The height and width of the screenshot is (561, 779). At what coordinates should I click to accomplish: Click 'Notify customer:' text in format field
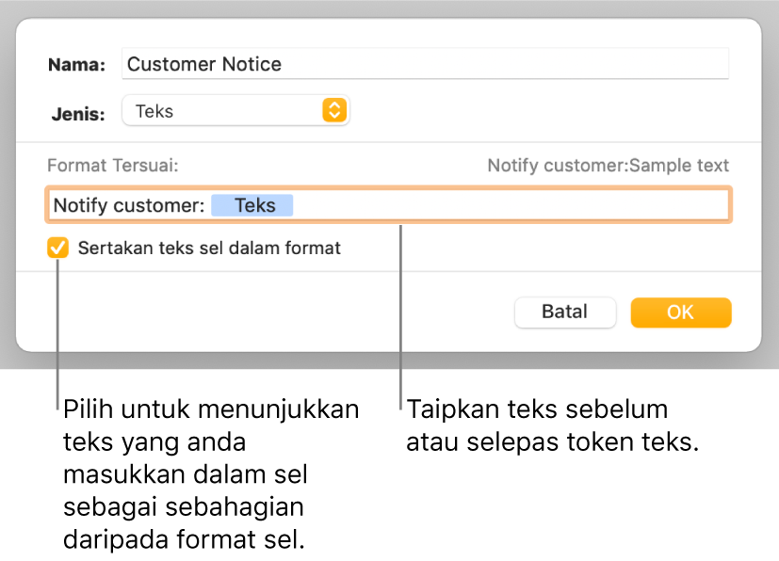point(128,205)
